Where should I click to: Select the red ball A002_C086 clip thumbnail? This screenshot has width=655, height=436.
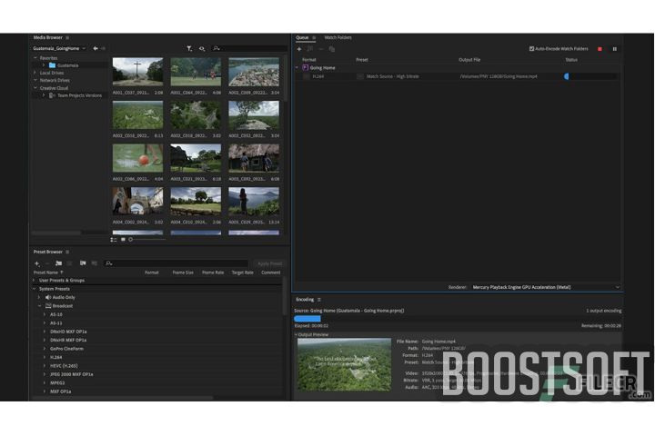138,158
